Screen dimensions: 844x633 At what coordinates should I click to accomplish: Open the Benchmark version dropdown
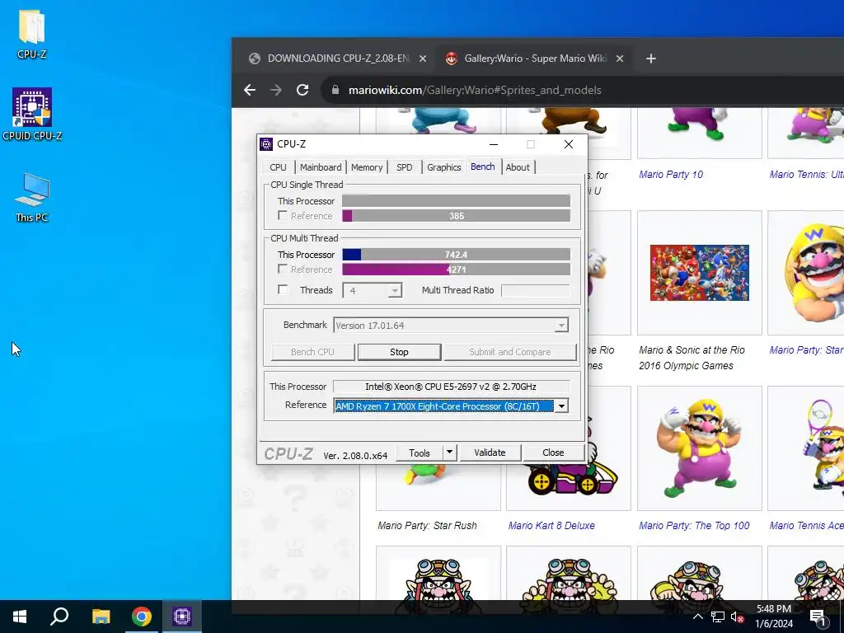(x=561, y=325)
